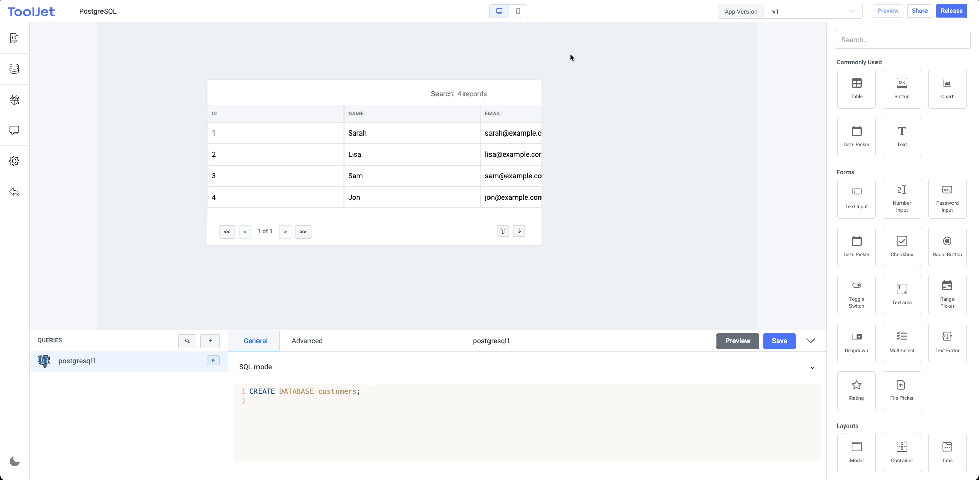
Task: Click the Release button
Action: coord(951,11)
